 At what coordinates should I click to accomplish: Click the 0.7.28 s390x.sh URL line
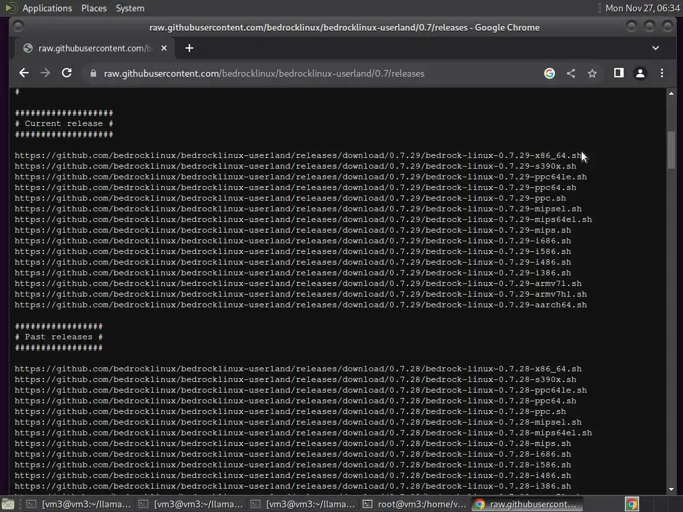pyautogui.click(x=295, y=379)
